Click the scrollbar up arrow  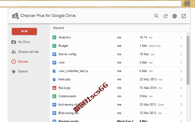tap(188, 34)
